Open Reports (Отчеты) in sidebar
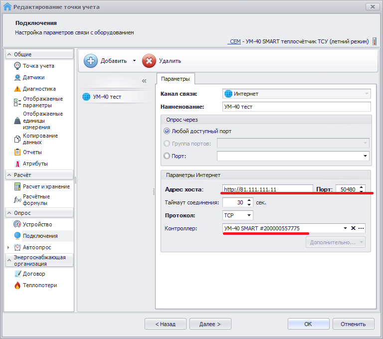The image size is (383, 339). click(32, 152)
